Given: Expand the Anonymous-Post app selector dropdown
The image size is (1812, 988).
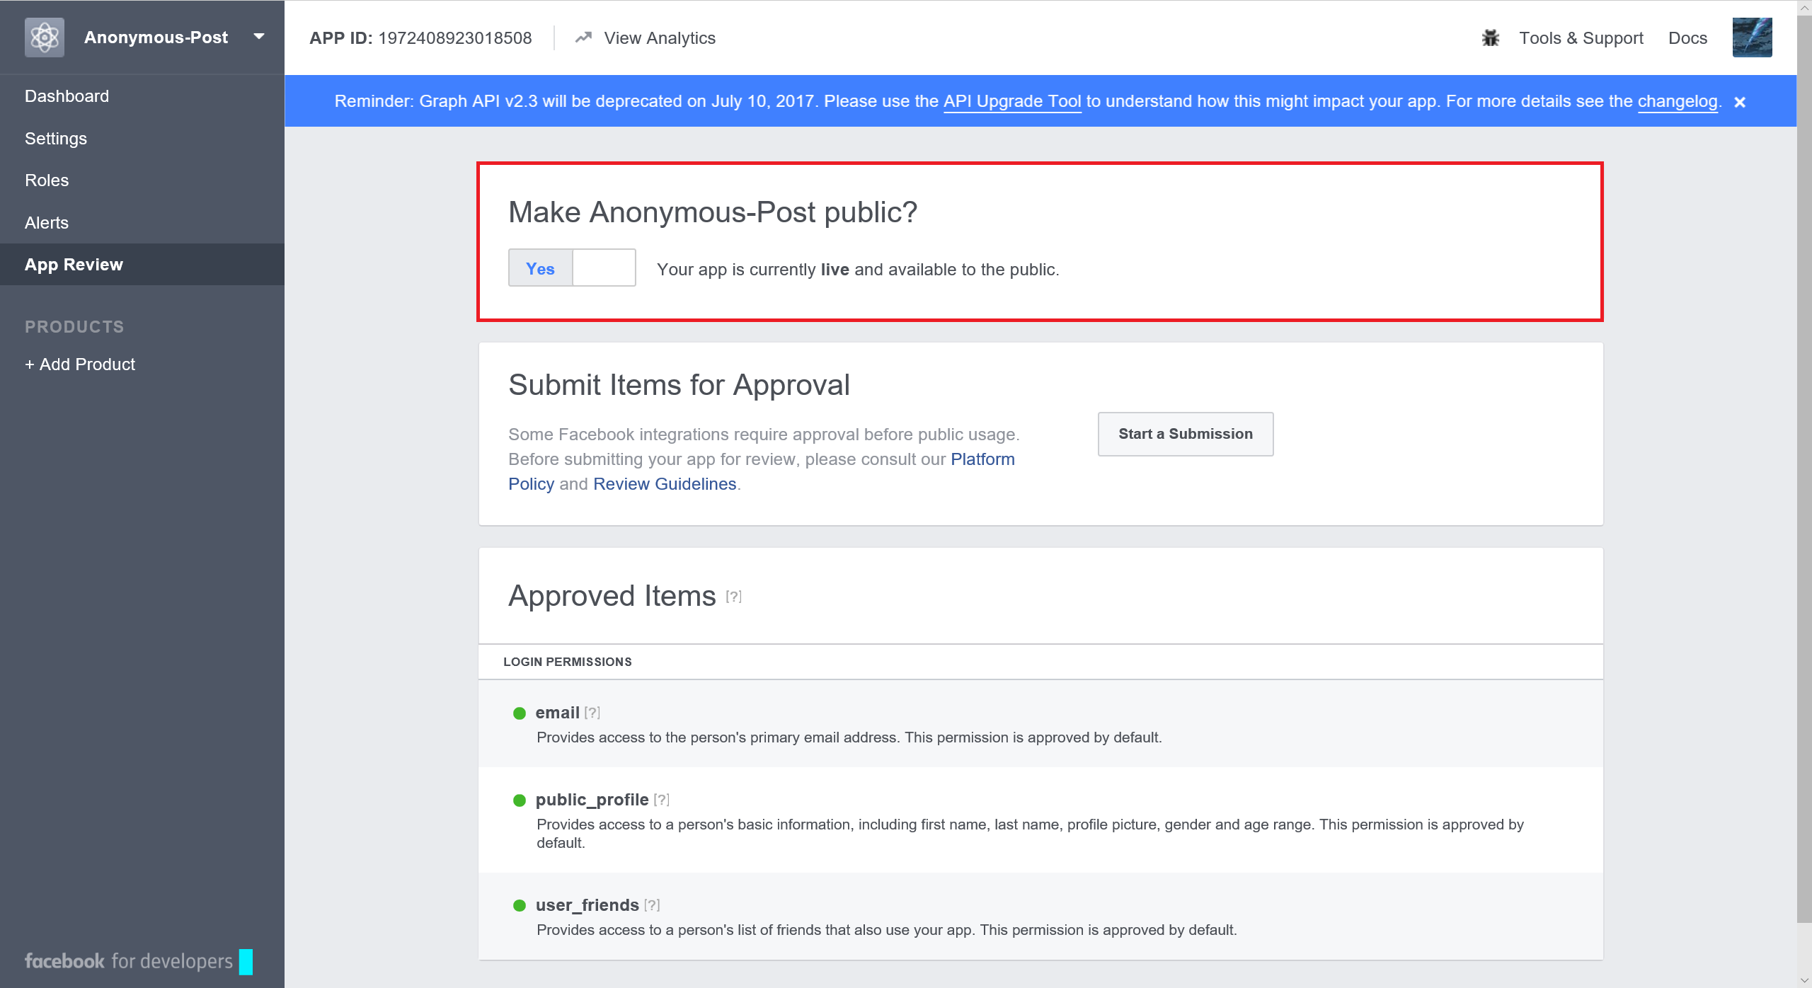Looking at the screenshot, I should [x=259, y=37].
